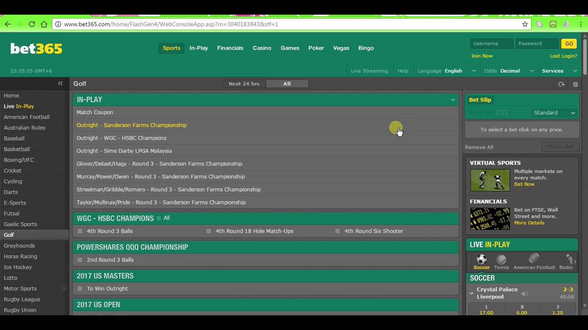588x330 pixels.
Task: Advance the Live In-Play sports carousel arrow
Action: pyautogui.click(x=575, y=261)
